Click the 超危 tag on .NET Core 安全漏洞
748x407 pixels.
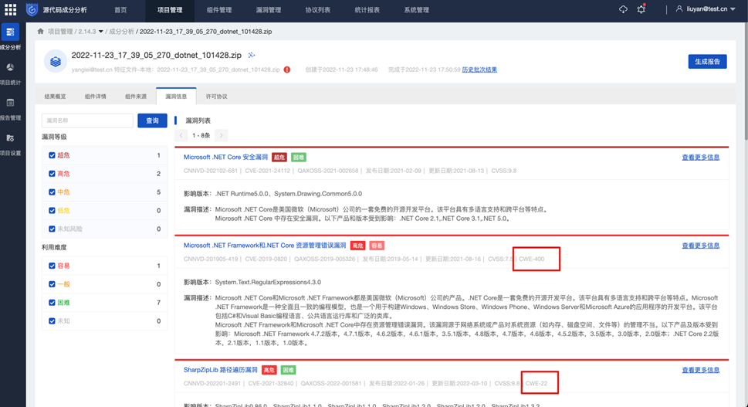pyautogui.click(x=279, y=157)
